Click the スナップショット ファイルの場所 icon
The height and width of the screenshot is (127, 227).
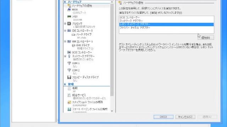pyautogui.click(x=69, y=102)
